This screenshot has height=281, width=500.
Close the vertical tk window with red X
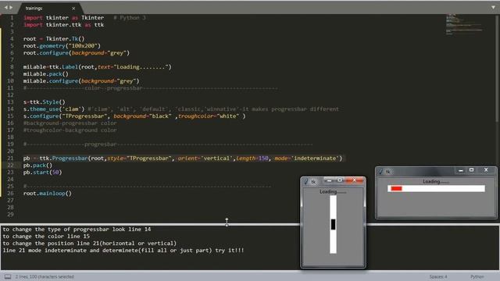coord(354,180)
